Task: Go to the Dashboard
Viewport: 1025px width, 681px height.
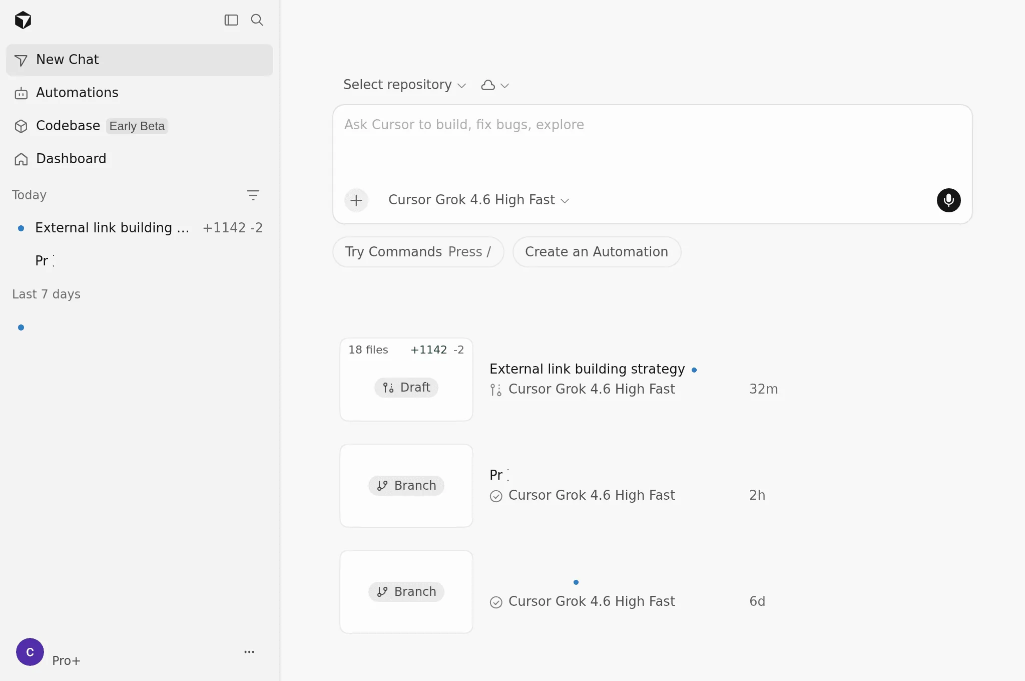Action: click(140, 159)
